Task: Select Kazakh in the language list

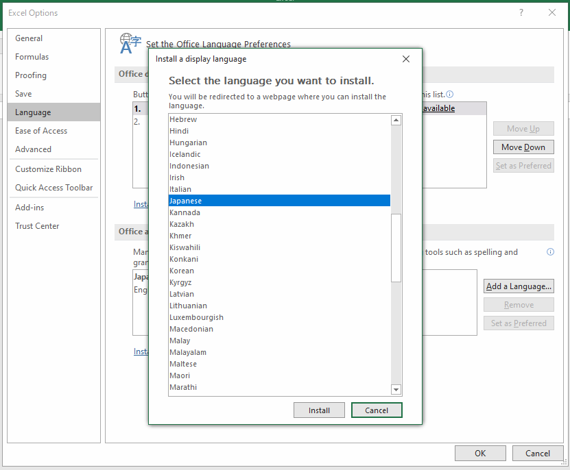Action: tap(279, 224)
